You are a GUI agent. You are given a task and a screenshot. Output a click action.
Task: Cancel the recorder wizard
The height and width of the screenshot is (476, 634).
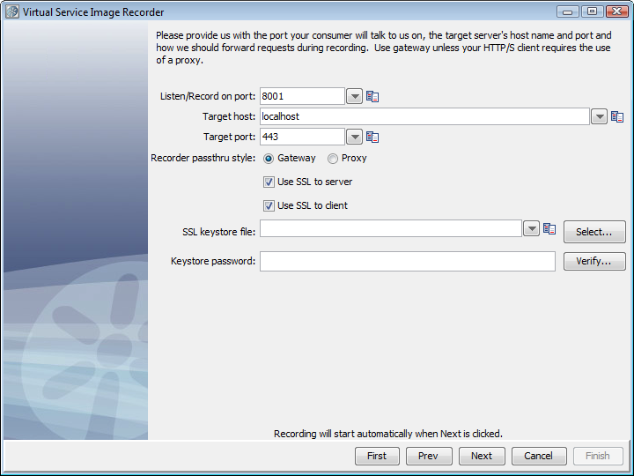tap(539, 457)
